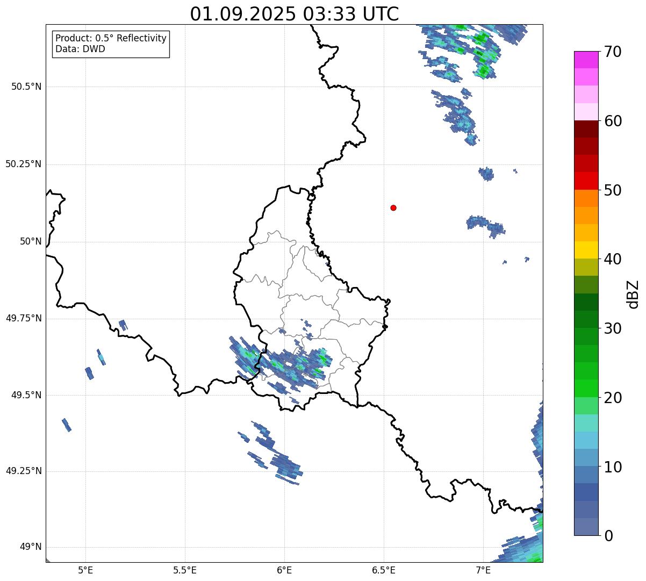Screen dimensions: 646x581
Task: Click the 5.5°E longitude label
Action: pos(185,570)
